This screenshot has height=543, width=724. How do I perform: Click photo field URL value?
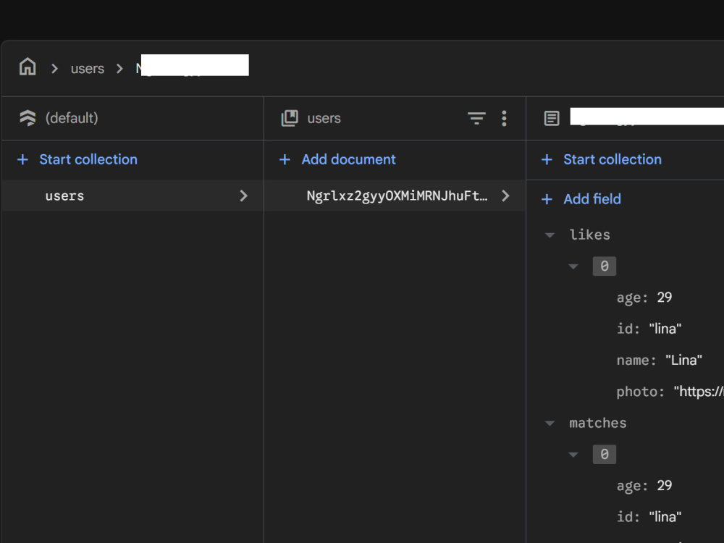point(699,392)
